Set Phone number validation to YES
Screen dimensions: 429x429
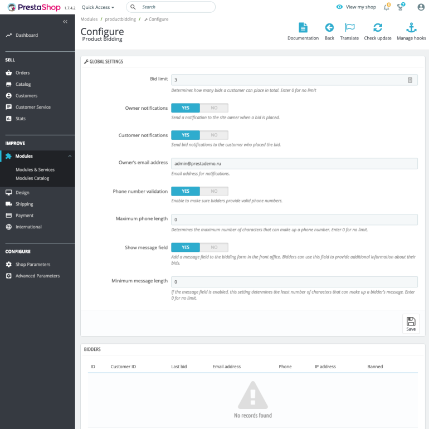click(186, 191)
